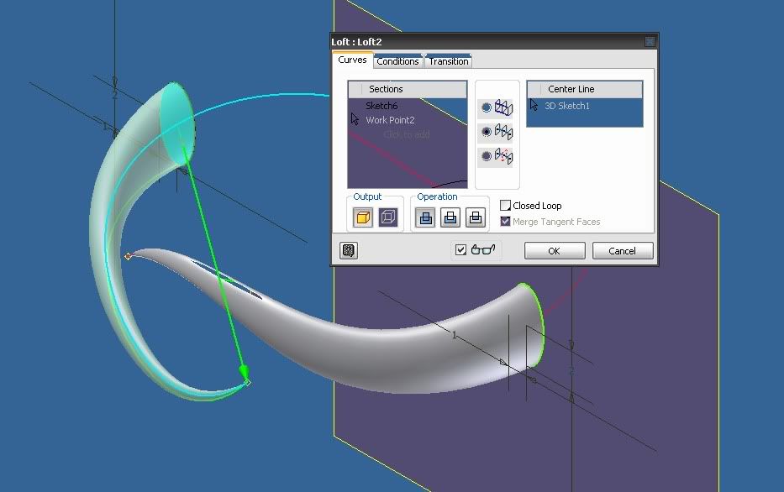Viewport: 784px width, 492px height.
Task: Cancel the Loft dialog
Action: (x=622, y=251)
